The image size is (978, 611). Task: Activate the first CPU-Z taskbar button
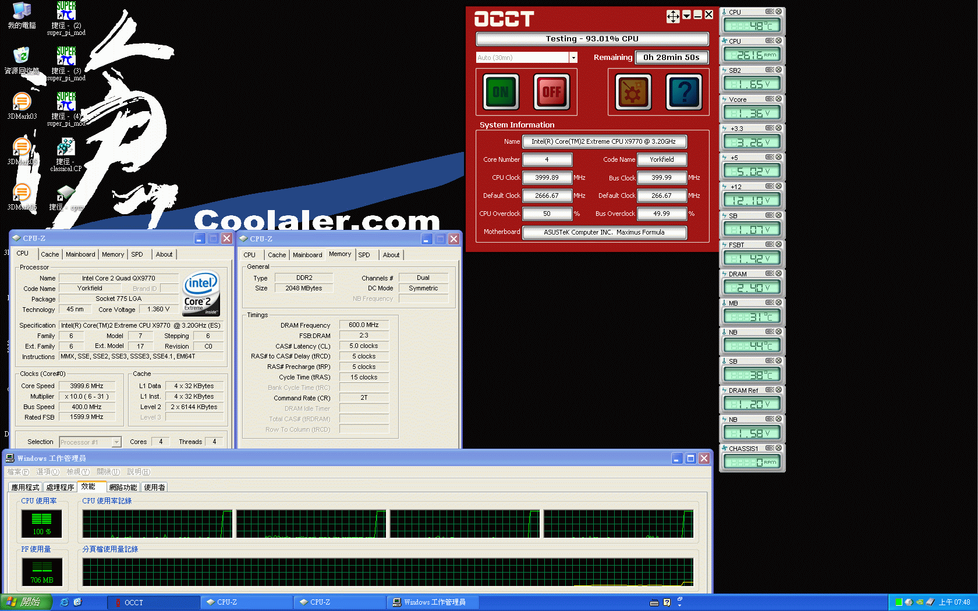[247, 602]
